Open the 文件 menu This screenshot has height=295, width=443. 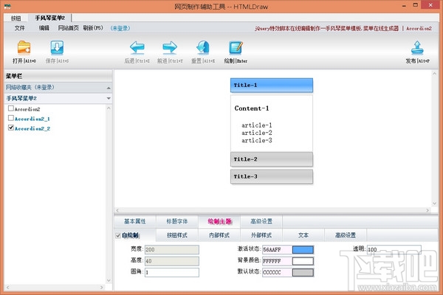pyautogui.click(x=20, y=28)
